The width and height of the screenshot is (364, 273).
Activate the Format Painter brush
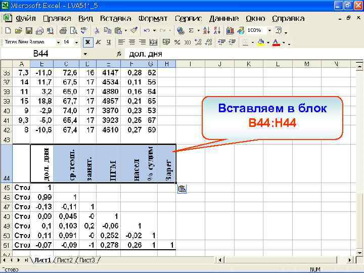134,30
